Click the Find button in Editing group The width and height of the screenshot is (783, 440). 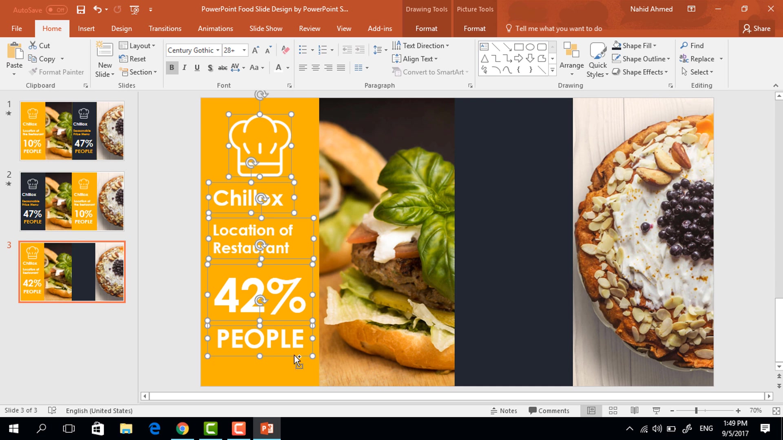pyautogui.click(x=697, y=46)
